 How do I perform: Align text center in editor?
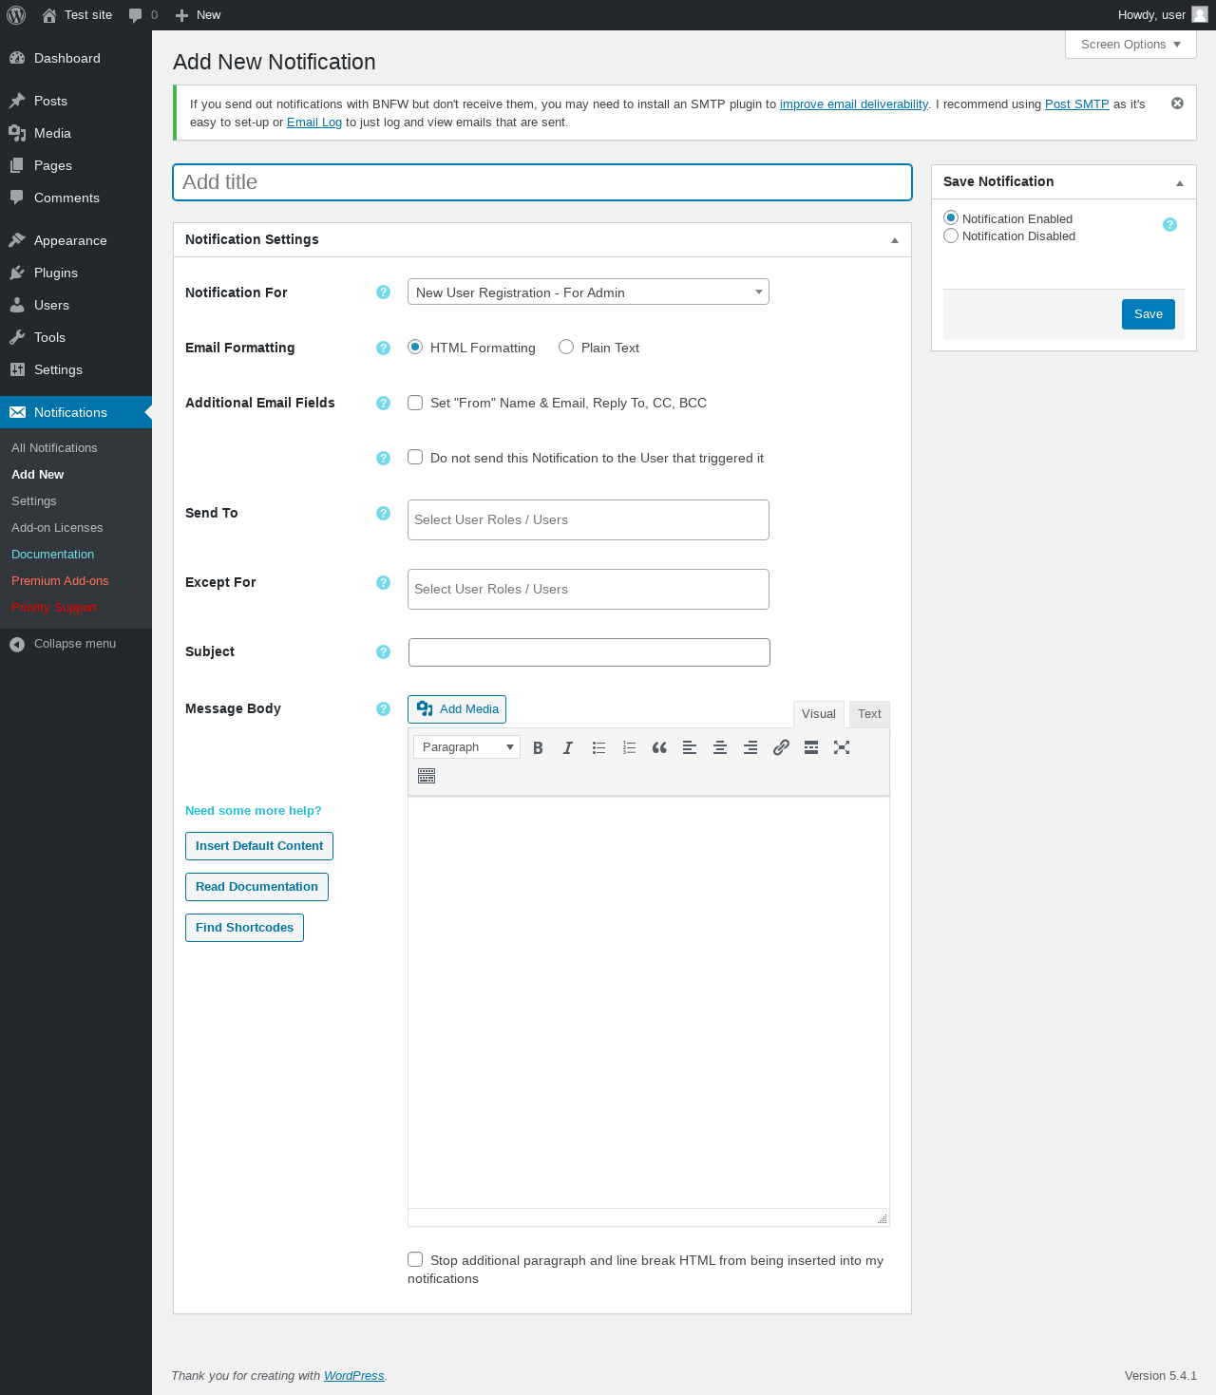(720, 747)
